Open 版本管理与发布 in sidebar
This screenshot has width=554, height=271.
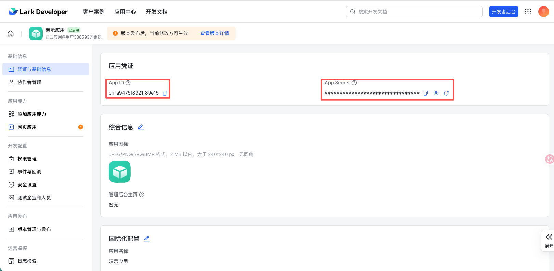point(34,229)
